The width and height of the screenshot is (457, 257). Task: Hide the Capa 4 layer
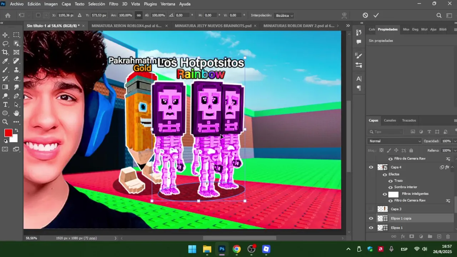coord(371,167)
